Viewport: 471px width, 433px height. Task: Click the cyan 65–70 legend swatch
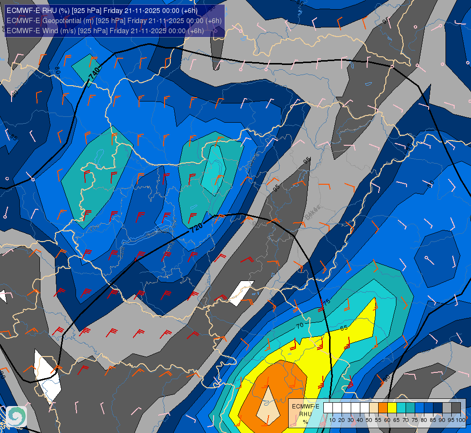tap(401, 408)
